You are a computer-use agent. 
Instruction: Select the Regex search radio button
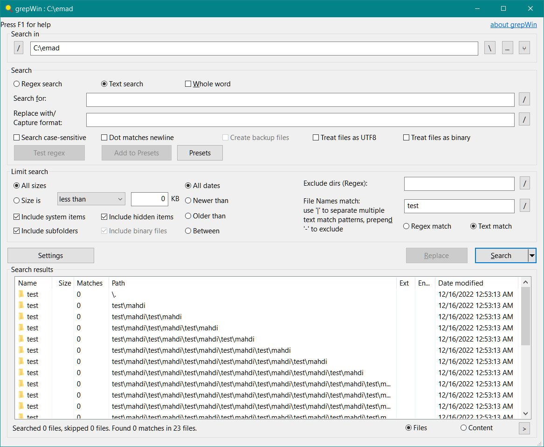(x=16, y=84)
